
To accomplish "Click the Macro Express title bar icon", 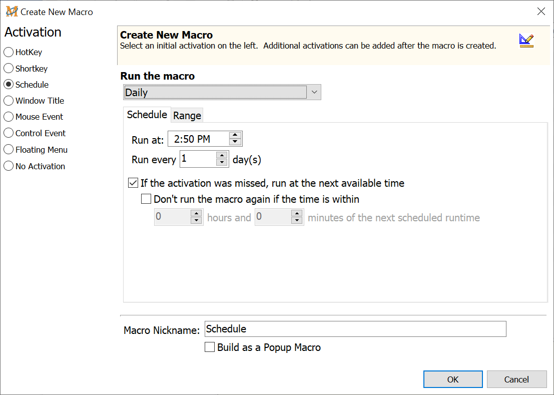I will point(12,12).
